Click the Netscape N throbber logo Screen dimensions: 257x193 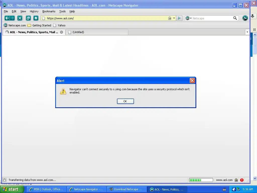coord(245,18)
